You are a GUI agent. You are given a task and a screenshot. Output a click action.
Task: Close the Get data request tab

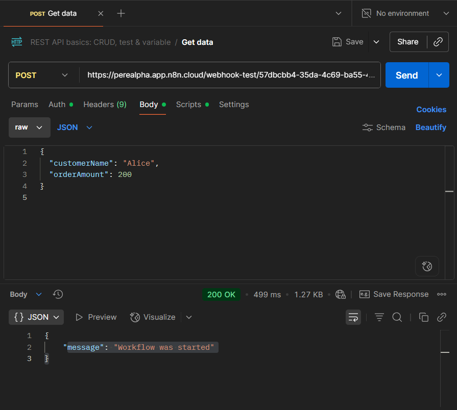(101, 13)
